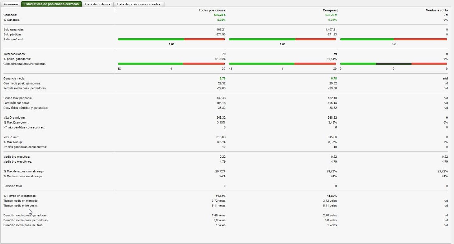The image size is (454, 244).
Task: Click 348,32 drawdown under Todas posiciones
Action: (221, 118)
